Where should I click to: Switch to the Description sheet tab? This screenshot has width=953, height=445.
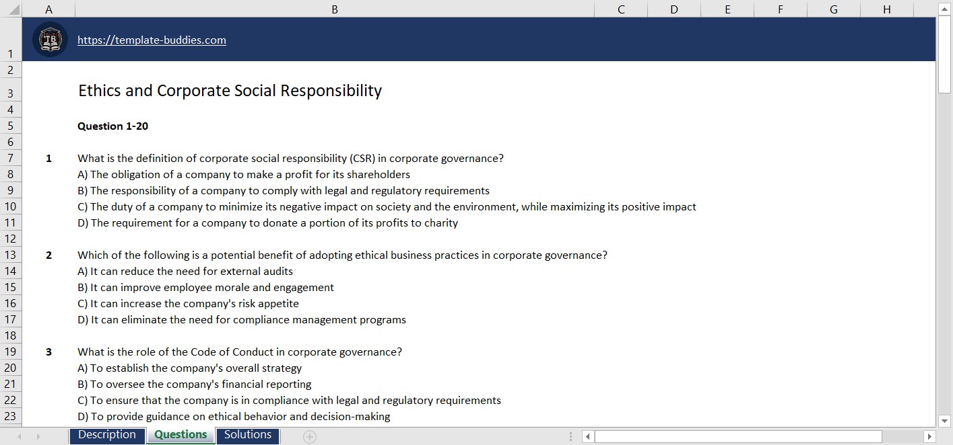pos(107,435)
